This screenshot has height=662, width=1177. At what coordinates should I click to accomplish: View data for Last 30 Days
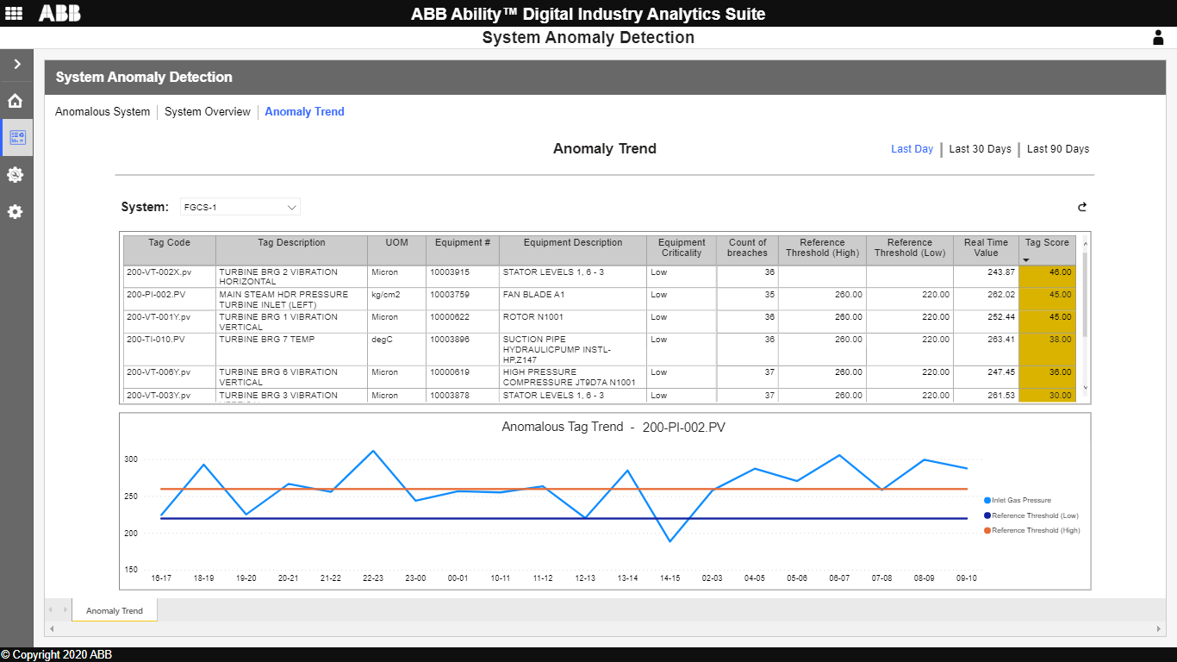pyautogui.click(x=980, y=148)
